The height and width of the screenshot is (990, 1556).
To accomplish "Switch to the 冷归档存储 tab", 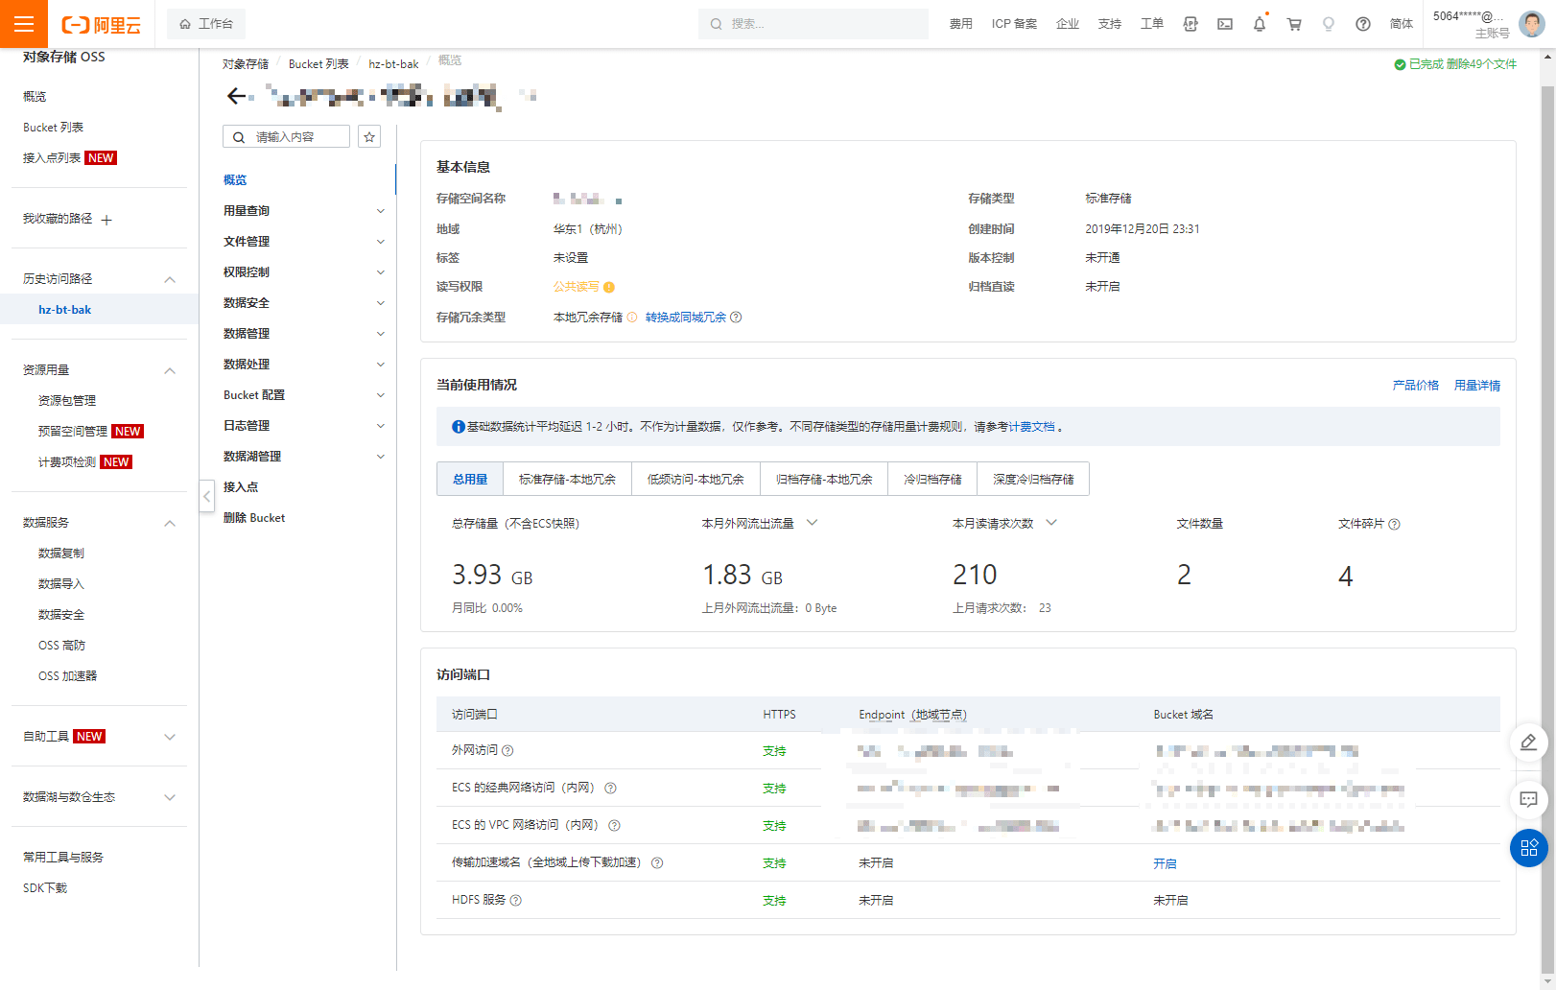I will [x=932, y=480].
